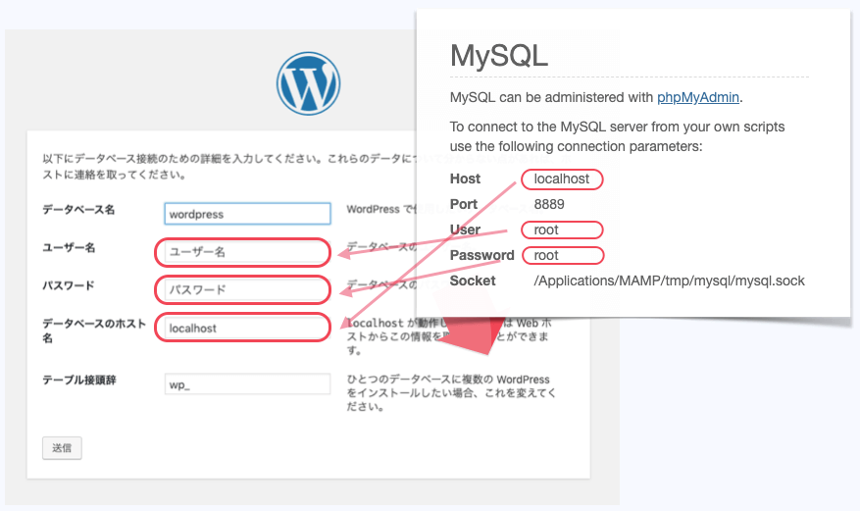Click the Socket label in MySQL panel
This screenshot has height=511, width=860.
[473, 281]
